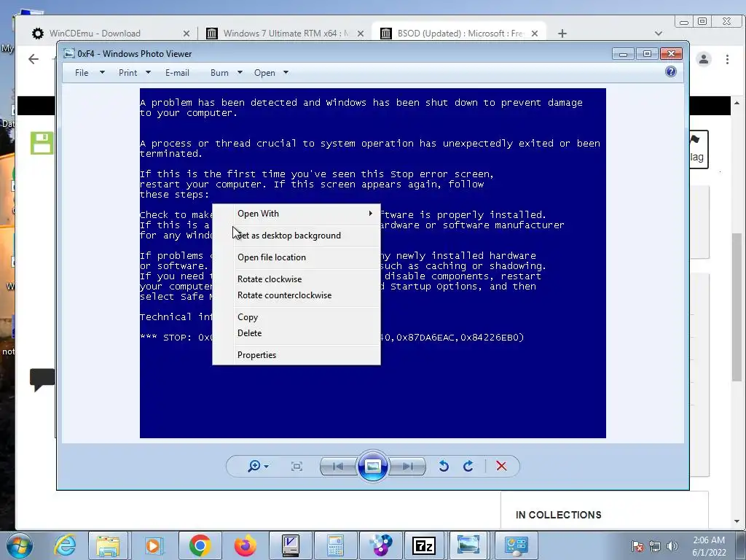Viewport: 746px width, 560px height.
Task: Go to previous photo in viewer
Action: pyautogui.click(x=338, y=466)
